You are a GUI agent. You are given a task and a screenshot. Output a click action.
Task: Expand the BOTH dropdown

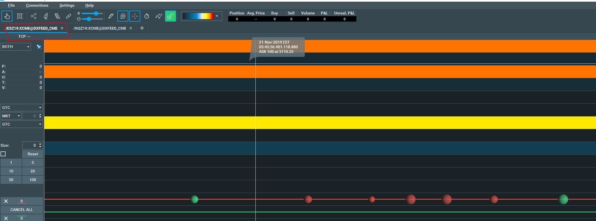coord(16,47)
